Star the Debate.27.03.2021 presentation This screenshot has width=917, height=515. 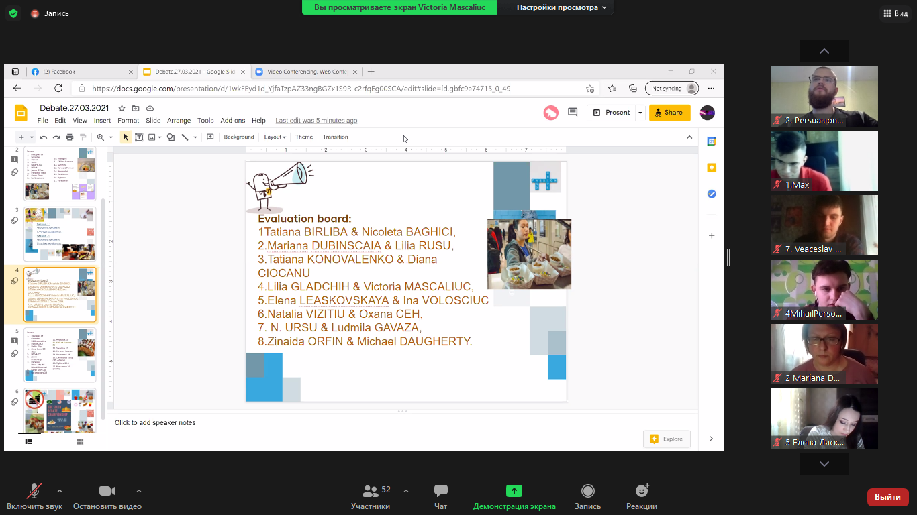[122, 108]
